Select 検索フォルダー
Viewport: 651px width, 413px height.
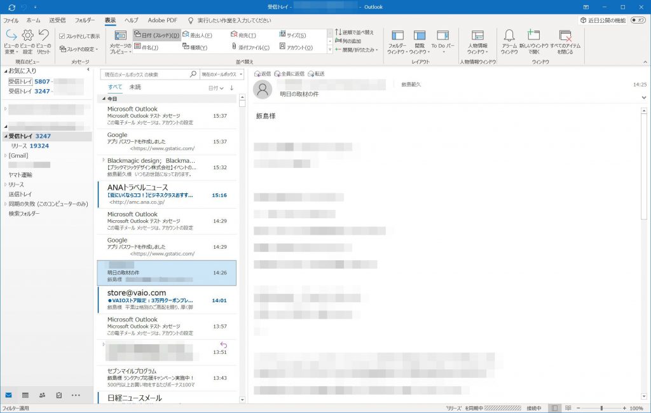(24, 214)
